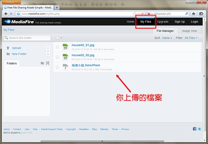
Task: Click the U shortcut key badge
Action: click(x=48, y=48)
